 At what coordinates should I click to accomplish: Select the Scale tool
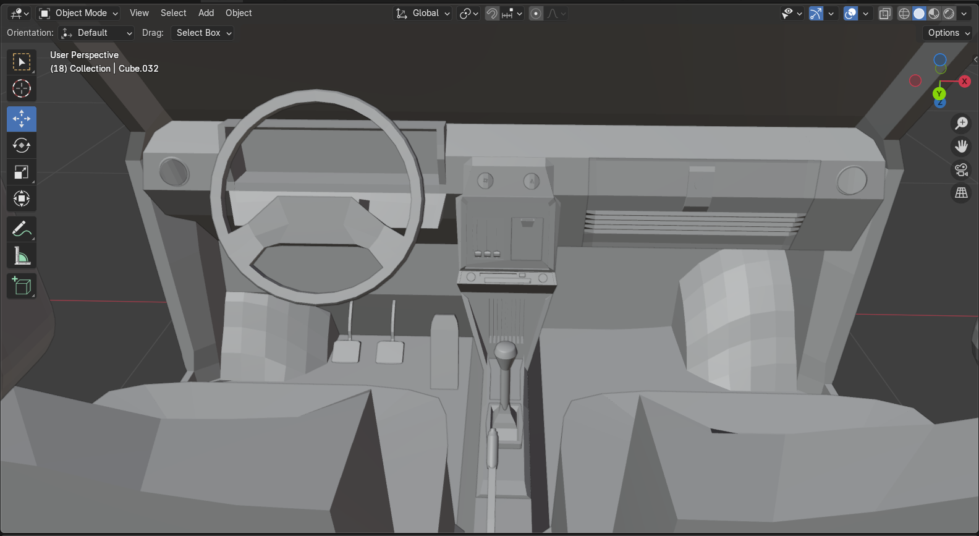coord(22,172)
